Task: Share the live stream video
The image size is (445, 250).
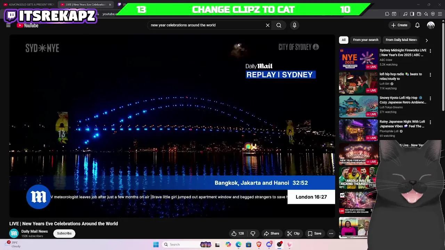Action: (x=272, y=233)
